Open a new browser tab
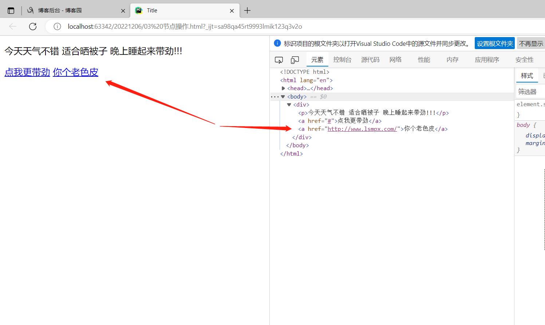The height and width of the screenshot is (325, 545). coord(247,11)
